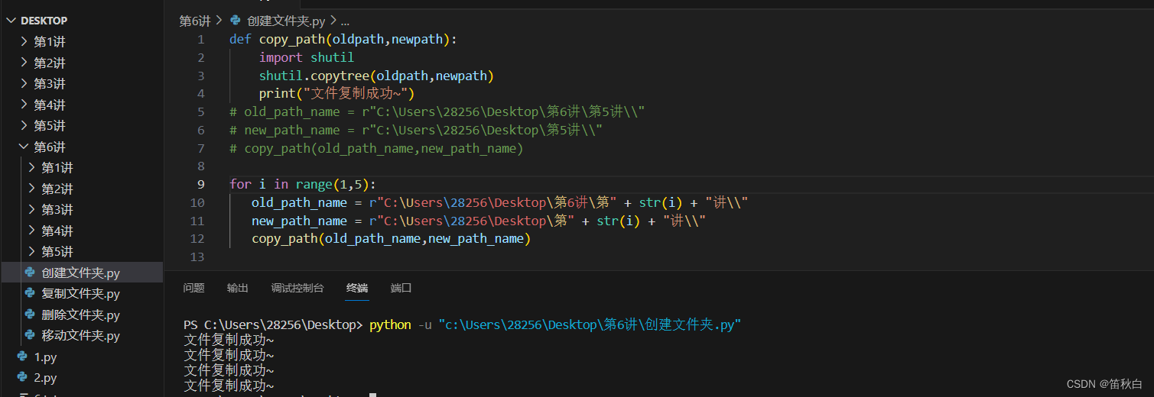Click the terminal prompt 'PS C:\Users\28256\Desktop>'
This screenshot has width=1154, height=397.
274,325
